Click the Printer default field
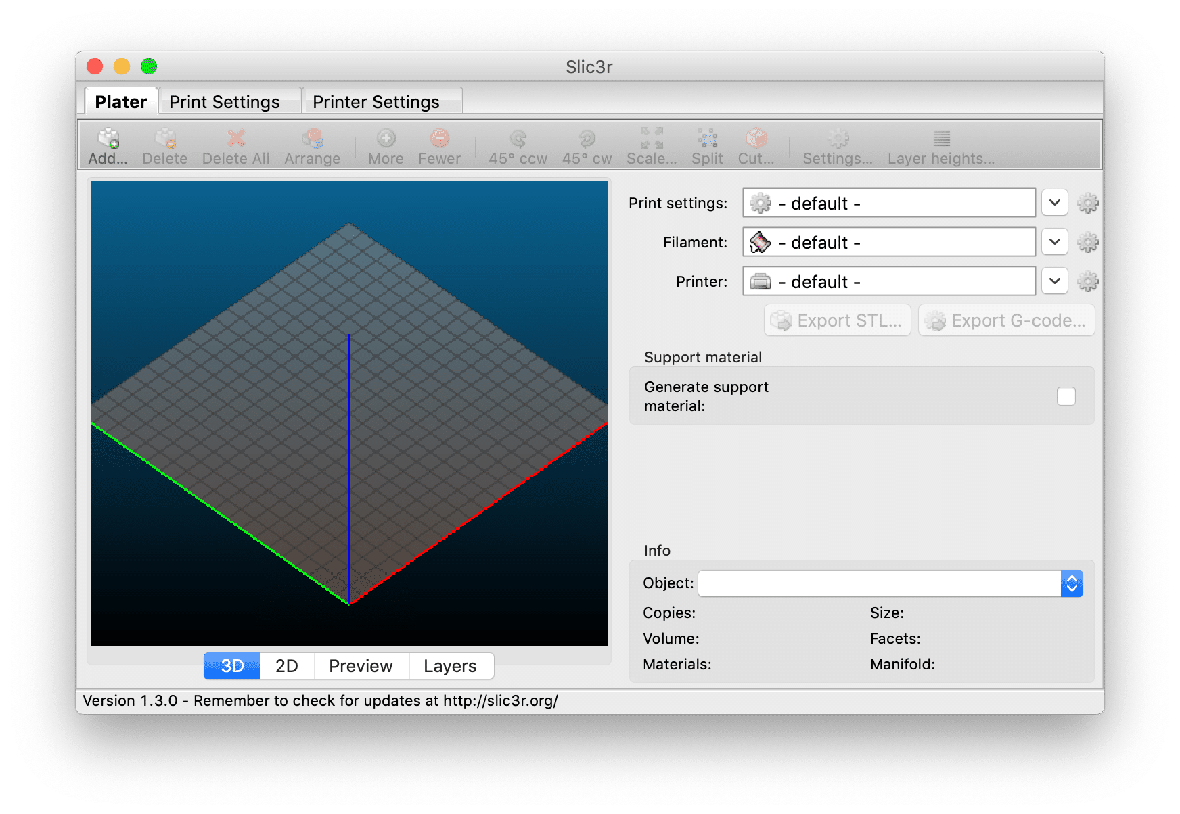This screenshot has width=1180, height=814. coord(889,281)
